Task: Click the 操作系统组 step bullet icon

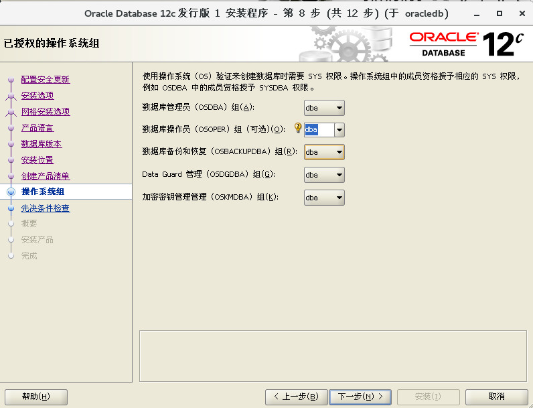Action: [11, 192]
